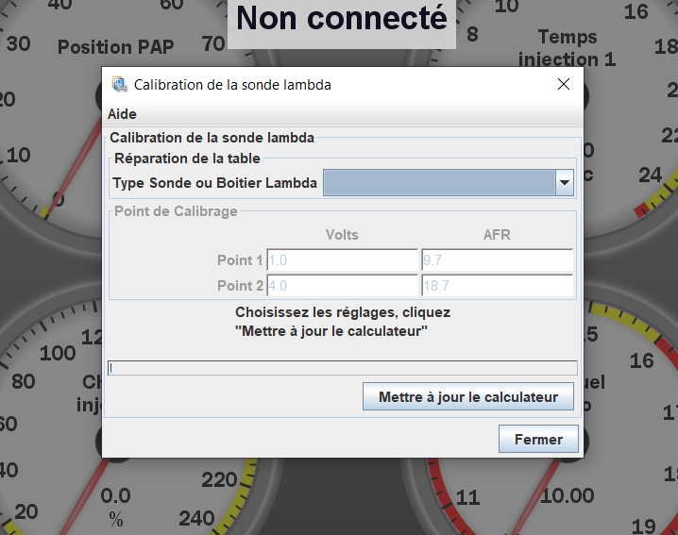The image size is (678, 535).
Task: Open the Aide menu
Action: (x=122, y=114)
